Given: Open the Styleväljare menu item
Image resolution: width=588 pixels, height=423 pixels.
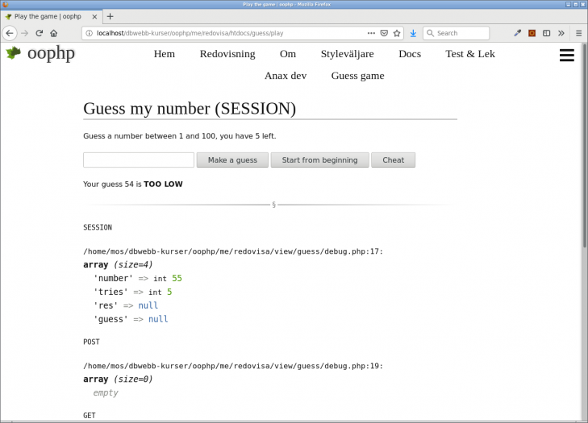Looking at the screenshot, I should [x=348, y=54].
